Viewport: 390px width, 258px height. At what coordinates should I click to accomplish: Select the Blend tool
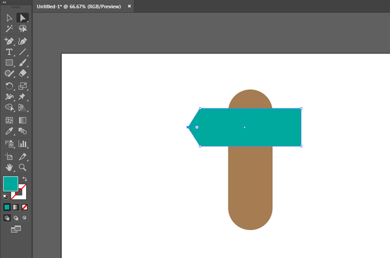pos(23,131)
